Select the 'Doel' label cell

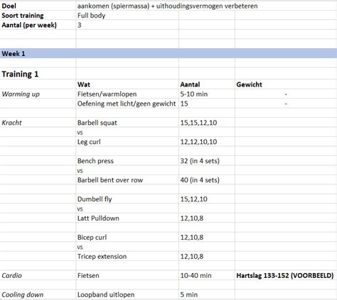[38, 6]
